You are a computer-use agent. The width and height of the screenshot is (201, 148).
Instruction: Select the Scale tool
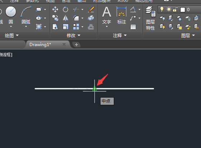click(65, 27)
